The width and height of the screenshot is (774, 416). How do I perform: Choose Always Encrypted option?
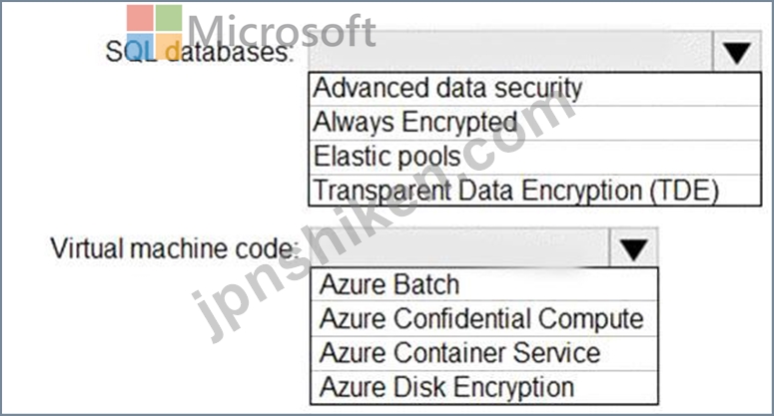click(534, 123)
